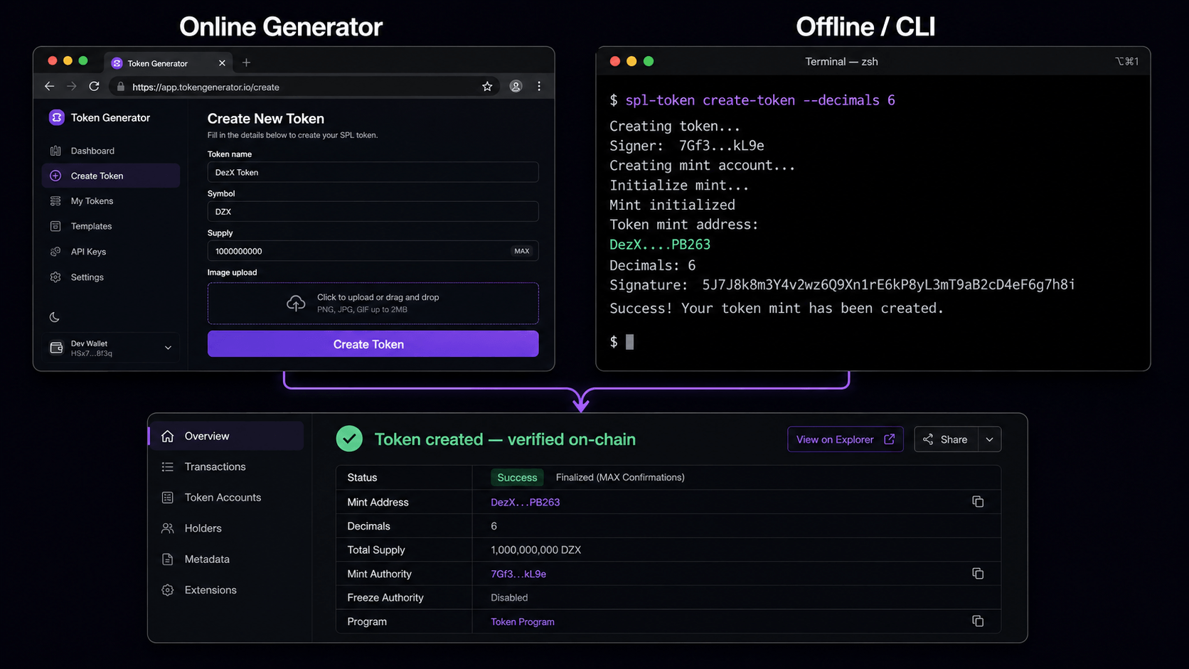Image resolution: width=1189 pixels, height=669 pixels.
Task: Open the browser three-dot menu
Action: tap(539, 86)
